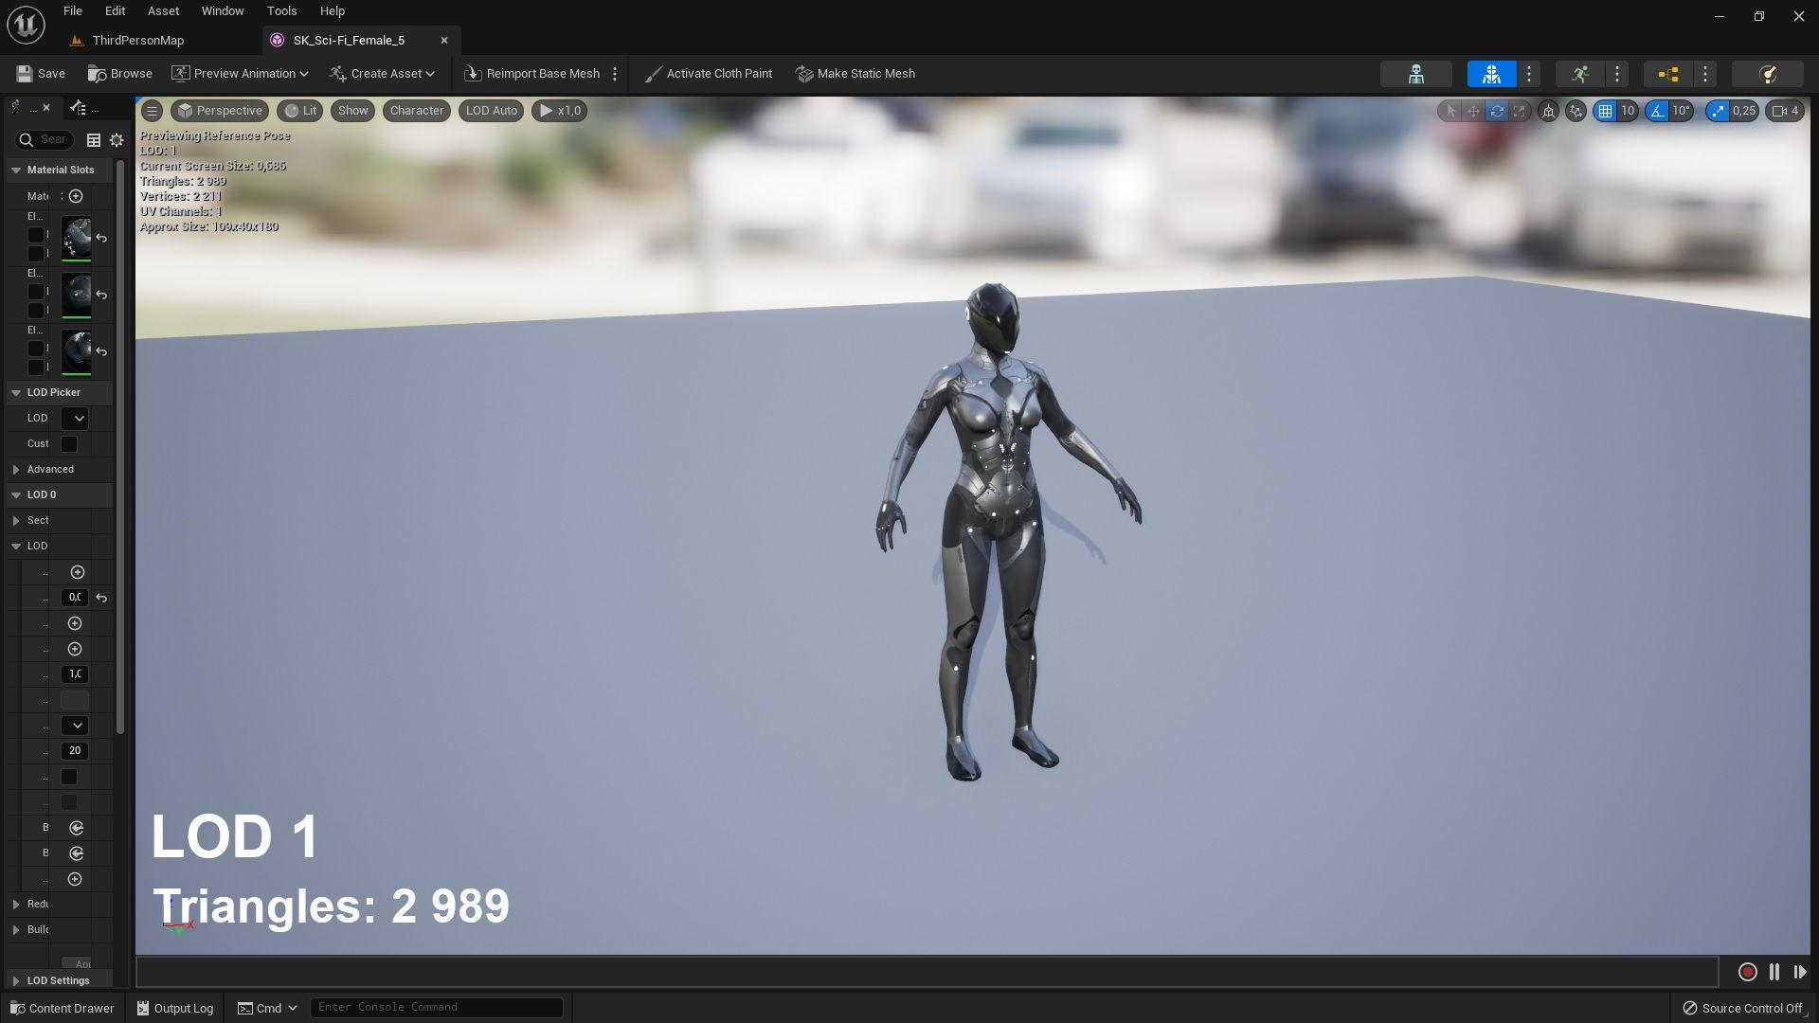1819x1023 pixels.
Task: Open the Physics asset mode icon
Action: (1767, 74)
